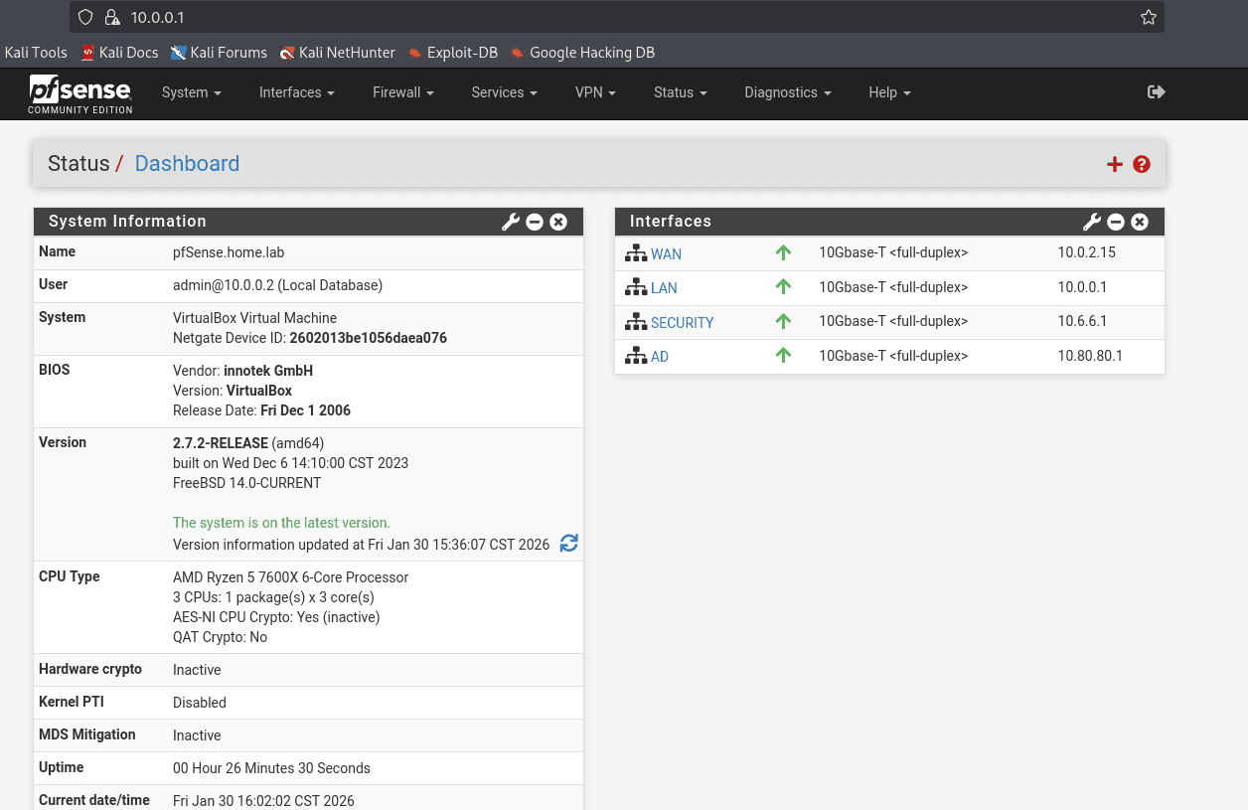Open the VPN menu
The width and height of the screenshot is (1248, 810).
tap(595, 92)
